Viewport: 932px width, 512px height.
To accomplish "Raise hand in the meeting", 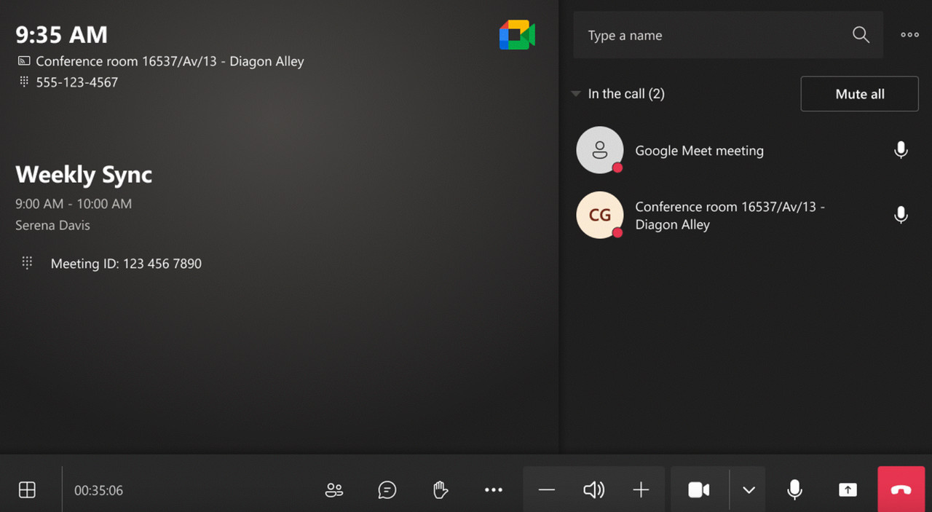I will (x=441, y=490).
